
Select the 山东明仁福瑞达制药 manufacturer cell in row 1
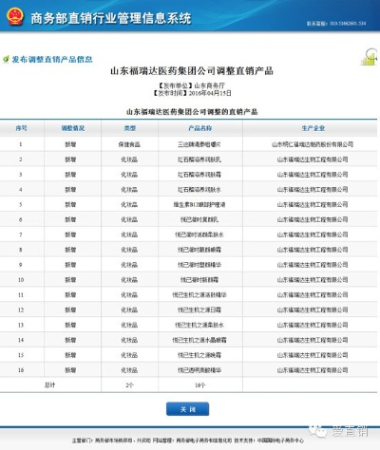click(x=313, y=144)
